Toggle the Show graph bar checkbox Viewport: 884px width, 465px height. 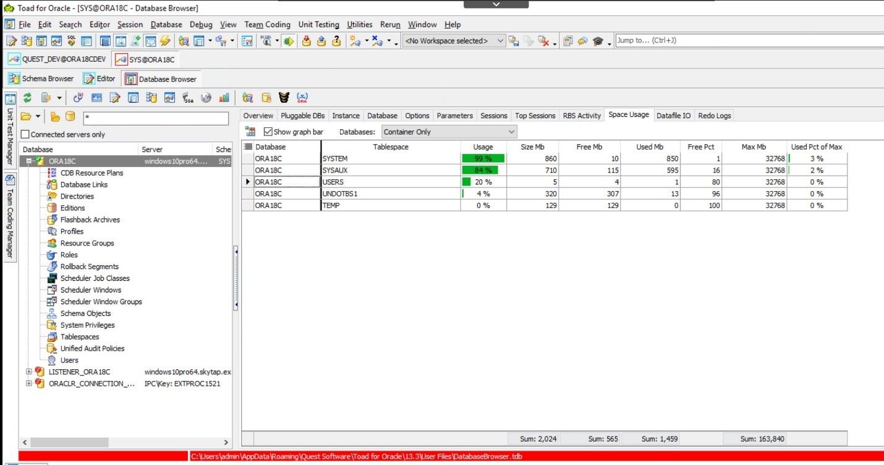coord(268,132)
